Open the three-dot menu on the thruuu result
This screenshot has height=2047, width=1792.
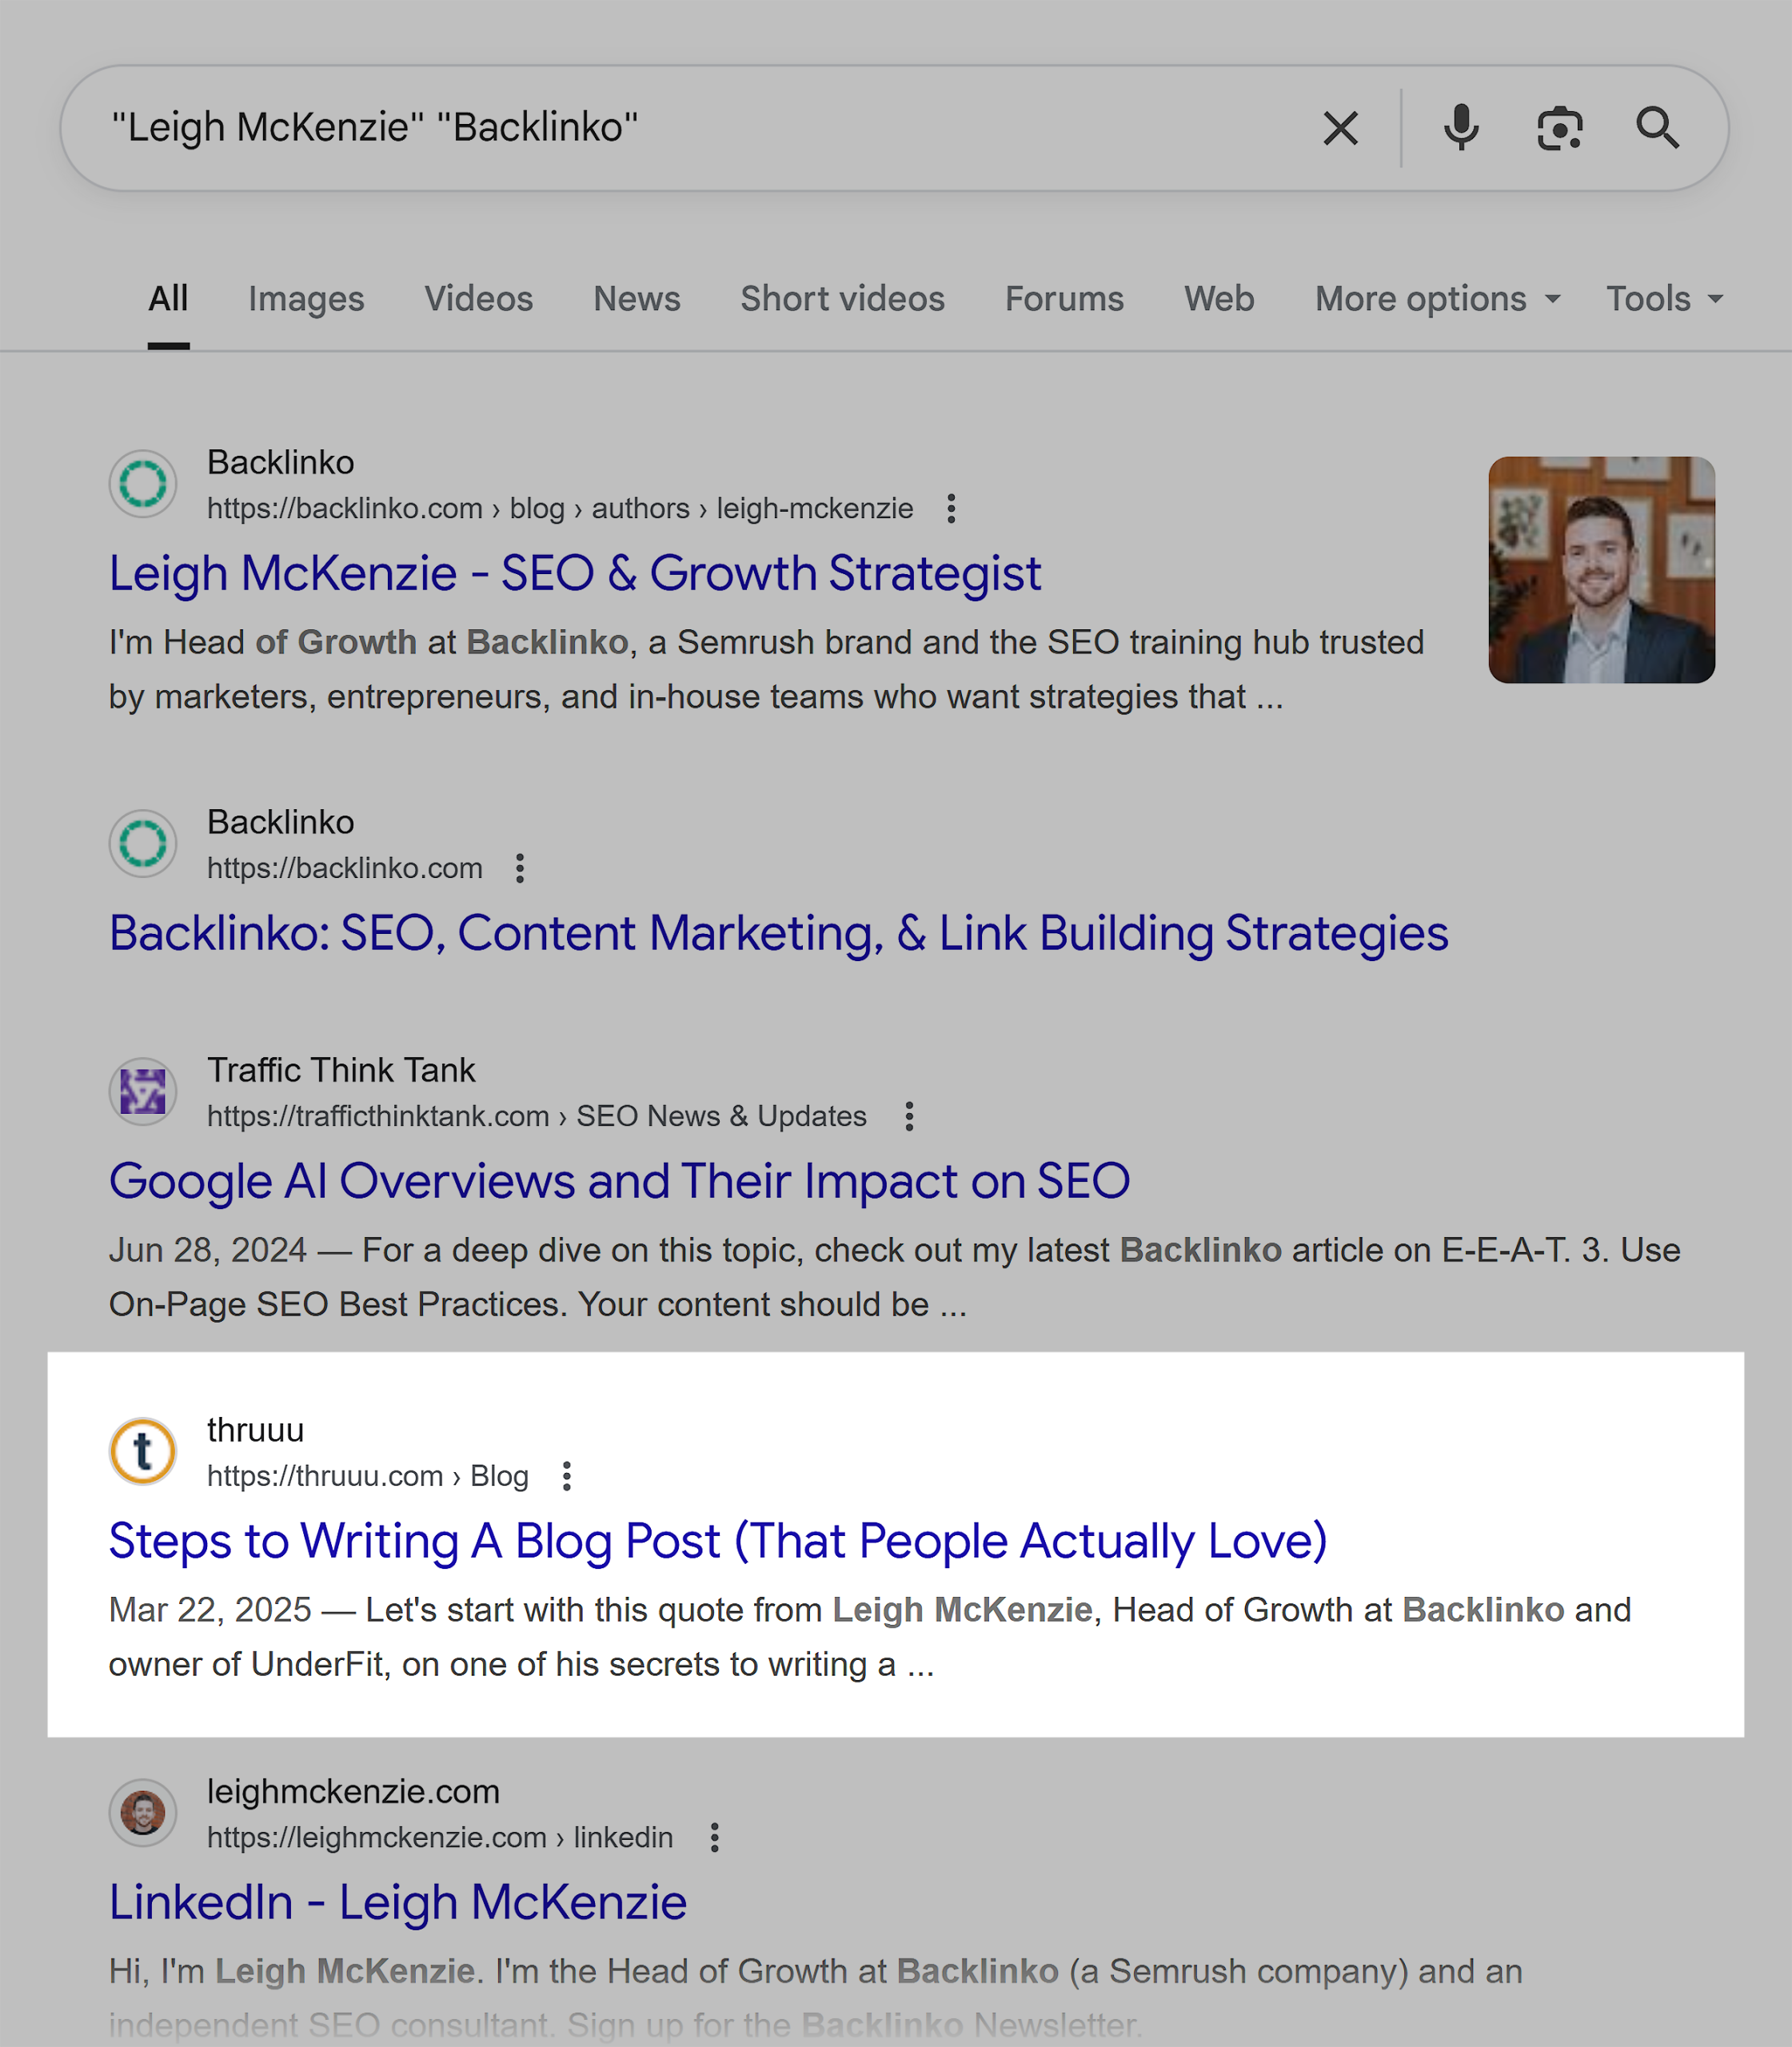click(566, 1476)
